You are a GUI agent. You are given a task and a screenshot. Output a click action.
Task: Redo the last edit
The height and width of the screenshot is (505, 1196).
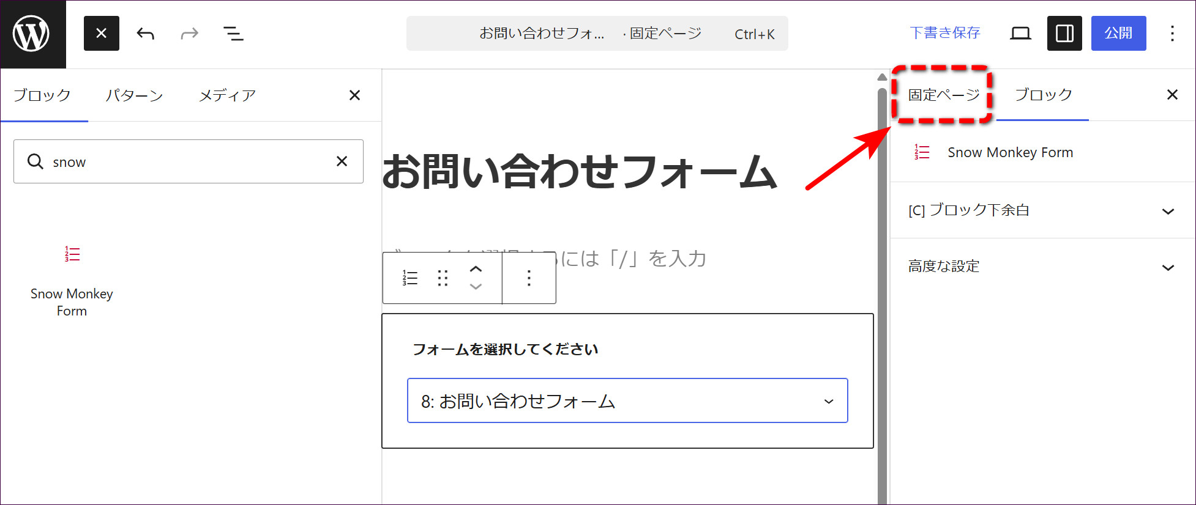(190, 33)
